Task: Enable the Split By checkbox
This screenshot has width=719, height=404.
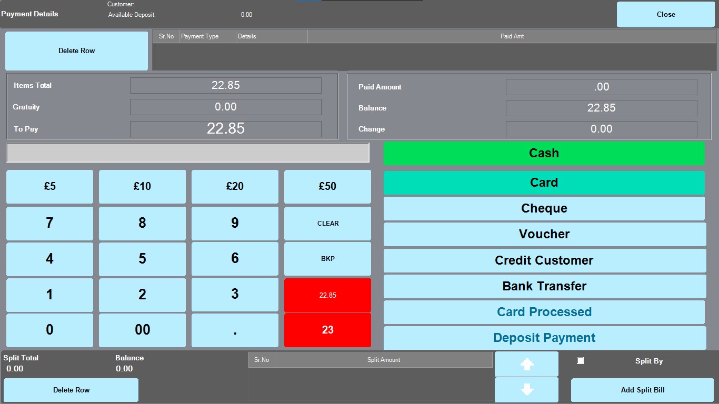Action: 580,361
